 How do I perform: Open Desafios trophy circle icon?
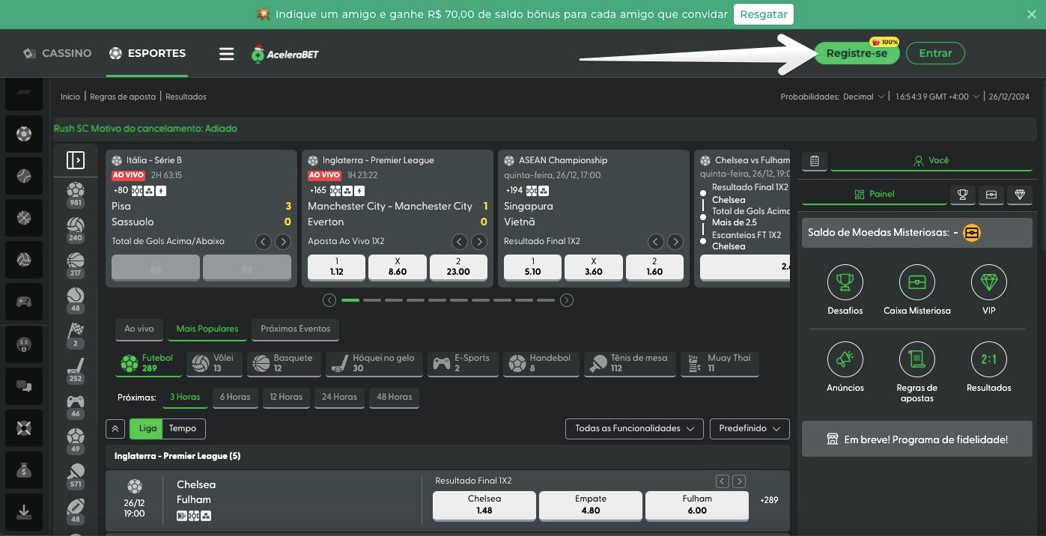(x=845, y=282)
